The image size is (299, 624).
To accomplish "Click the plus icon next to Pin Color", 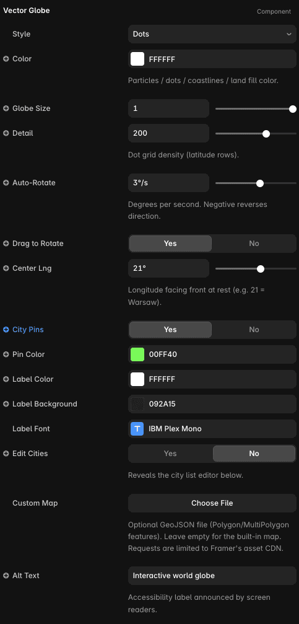I will (6, 354).
